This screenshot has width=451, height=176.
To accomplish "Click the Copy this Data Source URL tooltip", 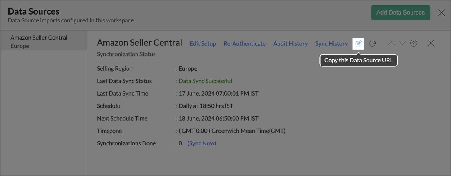I will (x=358, y=60).
